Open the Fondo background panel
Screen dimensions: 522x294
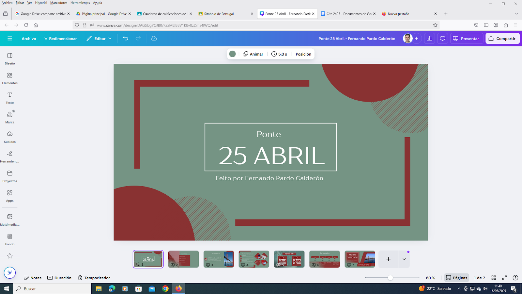[x=10, y=239]
